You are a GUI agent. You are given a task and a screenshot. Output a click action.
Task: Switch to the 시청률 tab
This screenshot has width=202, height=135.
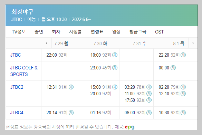(75, 32)
